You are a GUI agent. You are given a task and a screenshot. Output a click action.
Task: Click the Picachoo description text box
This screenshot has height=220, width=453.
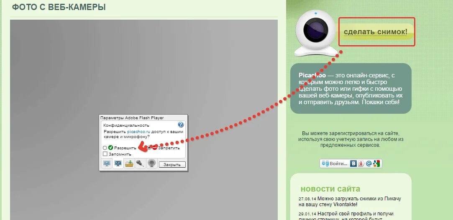pyautogui.click(x=351, y=88)
